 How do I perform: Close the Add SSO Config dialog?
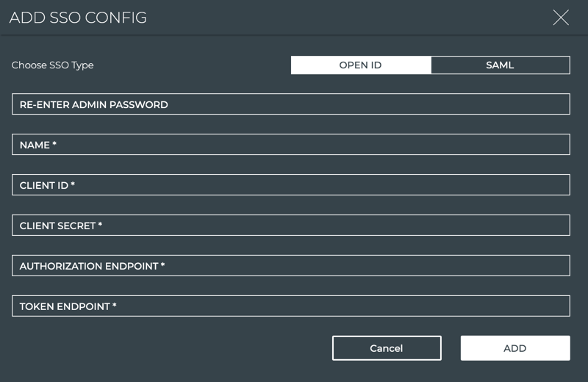[561, 18]
